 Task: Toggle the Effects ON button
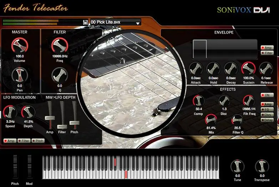[267, 95]
